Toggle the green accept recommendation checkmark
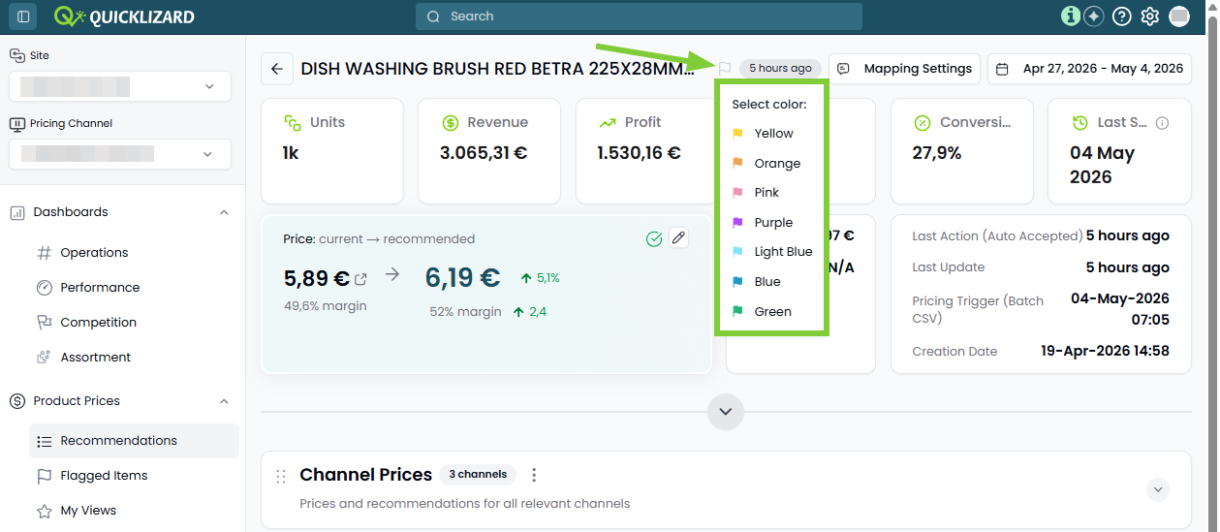The image size is (1220, 532). 654,238
